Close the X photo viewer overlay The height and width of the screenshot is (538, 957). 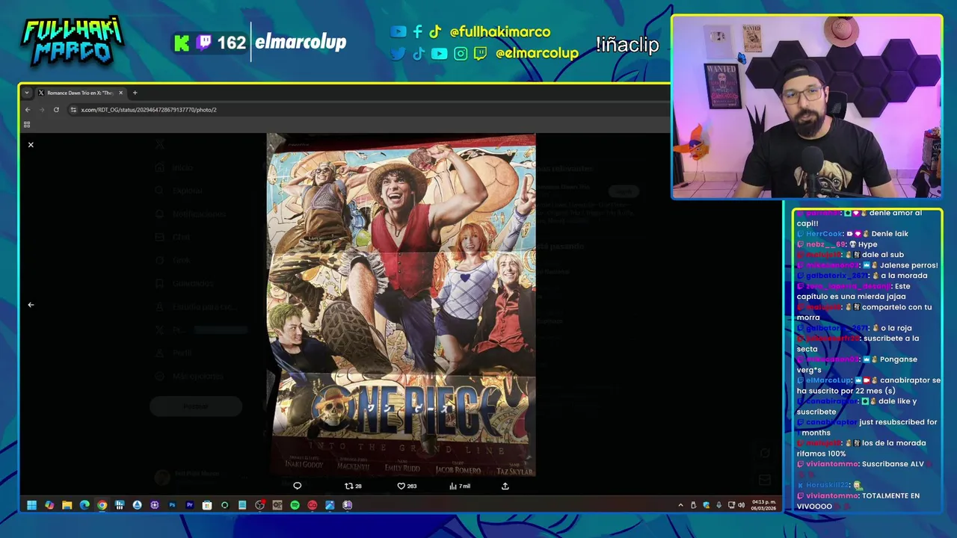click(31, 145)
